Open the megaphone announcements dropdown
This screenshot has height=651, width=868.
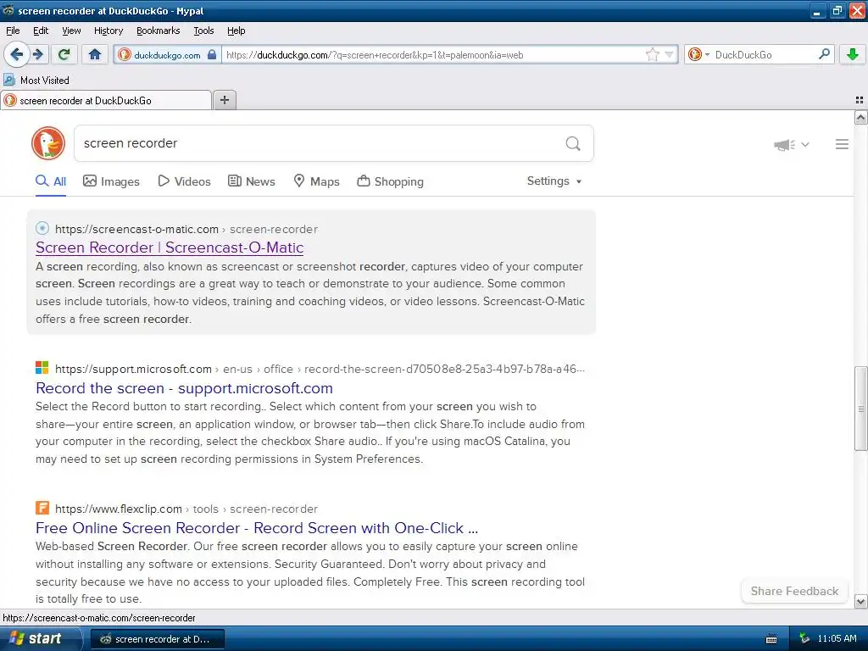coord(792,144)
